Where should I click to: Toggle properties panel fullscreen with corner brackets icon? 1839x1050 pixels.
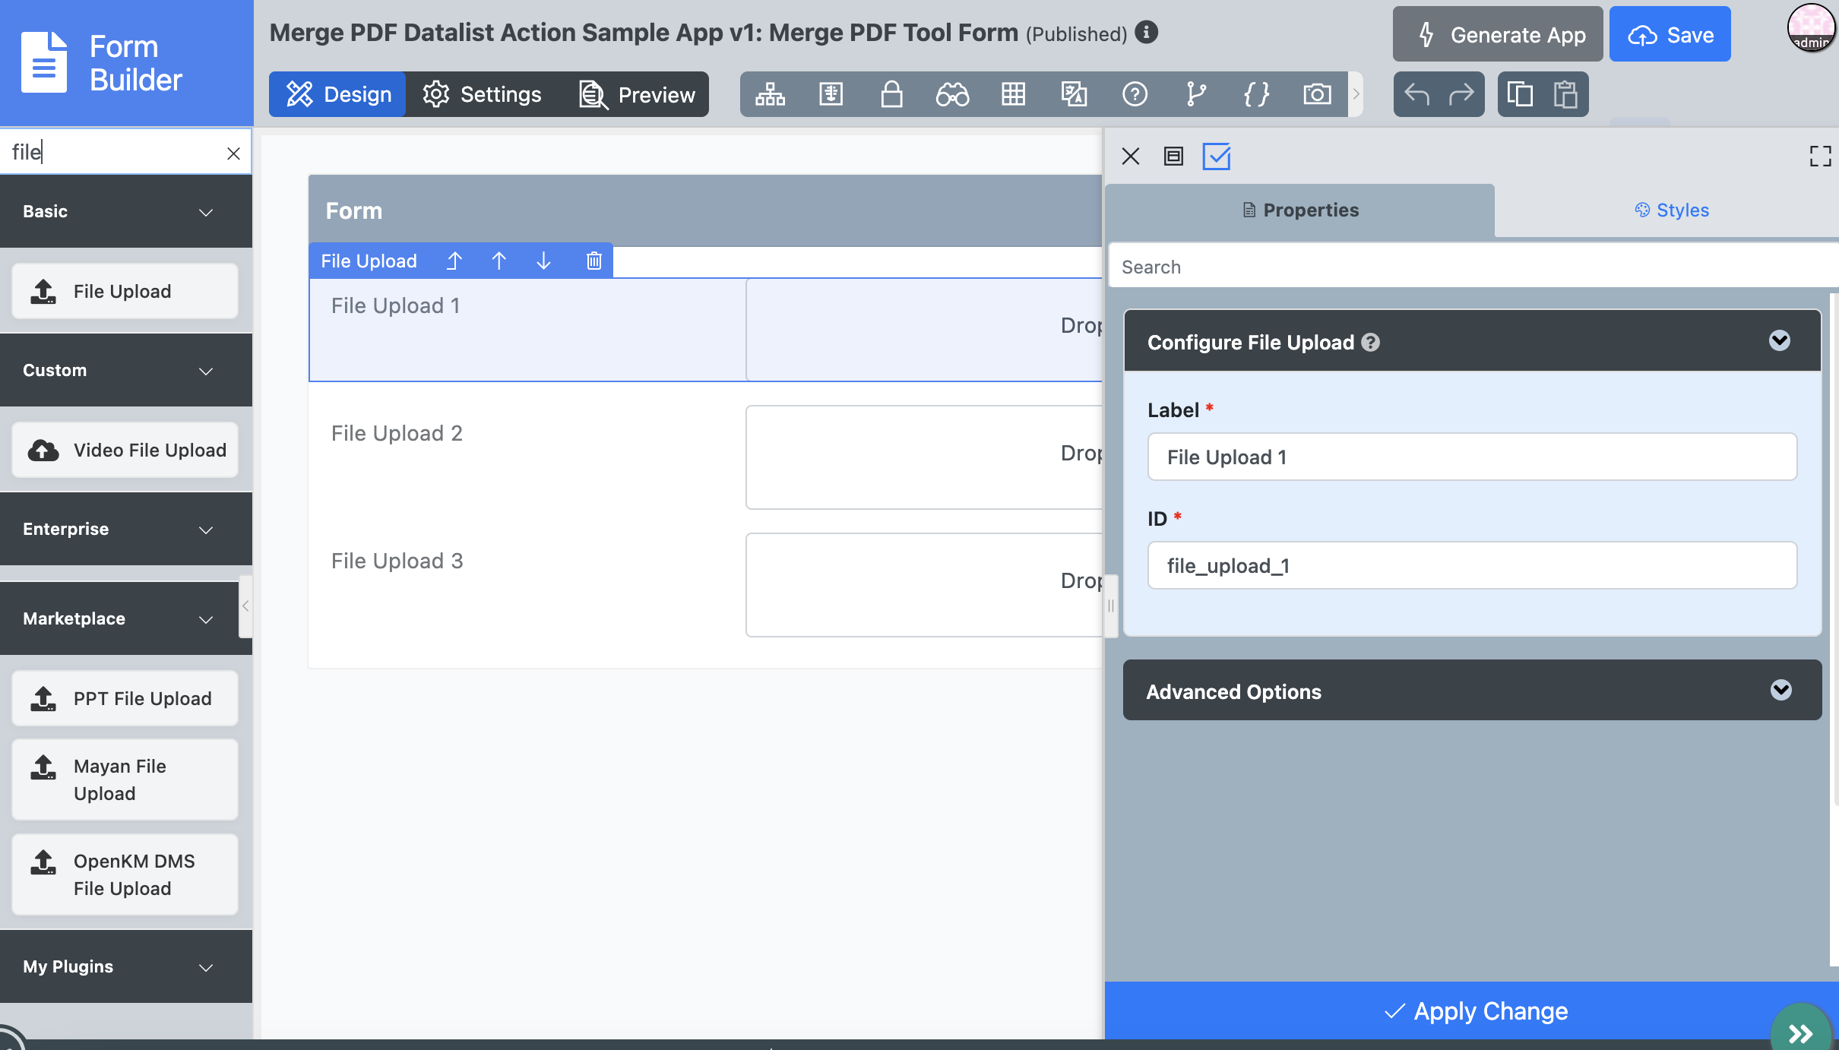(x=1820, y=157)
